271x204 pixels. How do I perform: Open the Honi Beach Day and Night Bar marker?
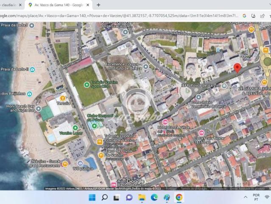pyautogui.click(x=38, y=109)
